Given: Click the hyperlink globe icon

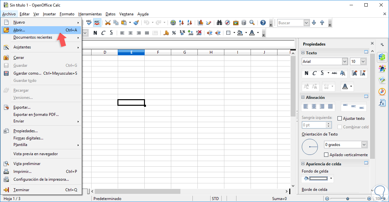Looking at the screenshot, I should pos(173,23).
